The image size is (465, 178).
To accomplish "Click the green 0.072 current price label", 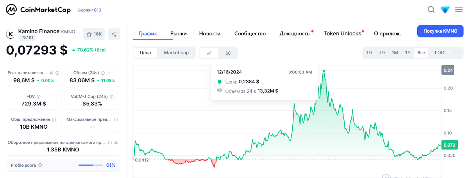I will tap(449, 145).
